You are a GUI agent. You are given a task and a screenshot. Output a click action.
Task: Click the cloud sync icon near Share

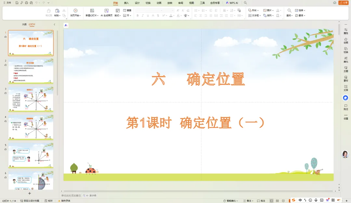pyautogui.click(x=335, y=3)
